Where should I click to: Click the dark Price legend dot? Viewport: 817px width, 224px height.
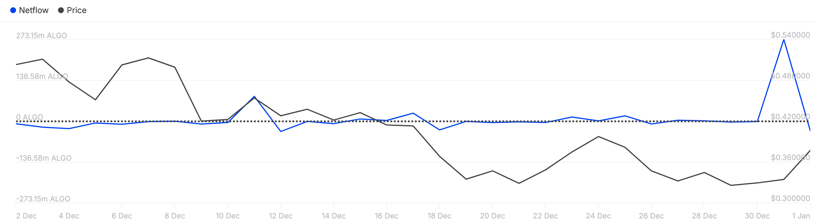point(61,10)
